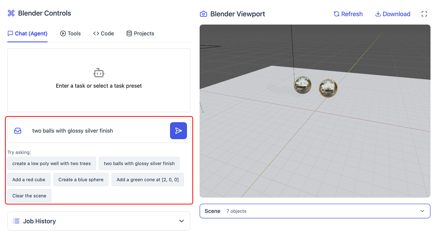Choose 'create a low poly well with two trees'
437x236 pixels.
pyautogui.click(x=52, y=164)
